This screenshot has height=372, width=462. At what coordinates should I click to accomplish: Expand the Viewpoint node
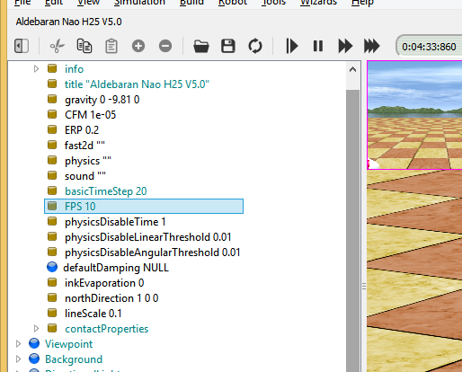tap(18, 344)
